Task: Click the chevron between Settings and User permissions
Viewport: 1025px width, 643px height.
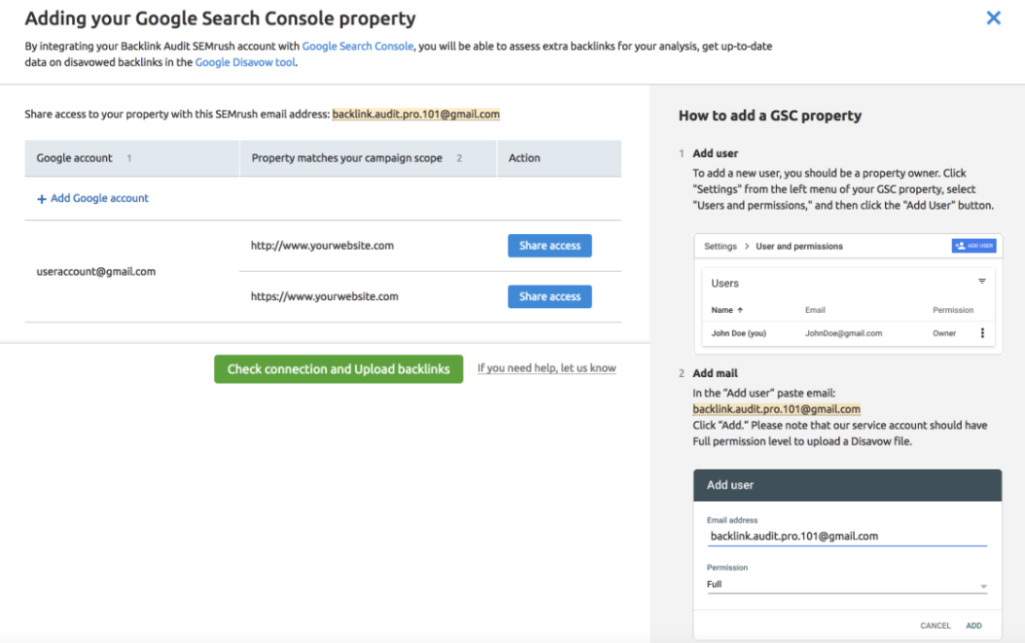Action: [x=746, y=246]
